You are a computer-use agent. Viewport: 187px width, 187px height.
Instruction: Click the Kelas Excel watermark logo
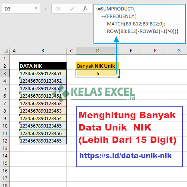pos(94,93)
